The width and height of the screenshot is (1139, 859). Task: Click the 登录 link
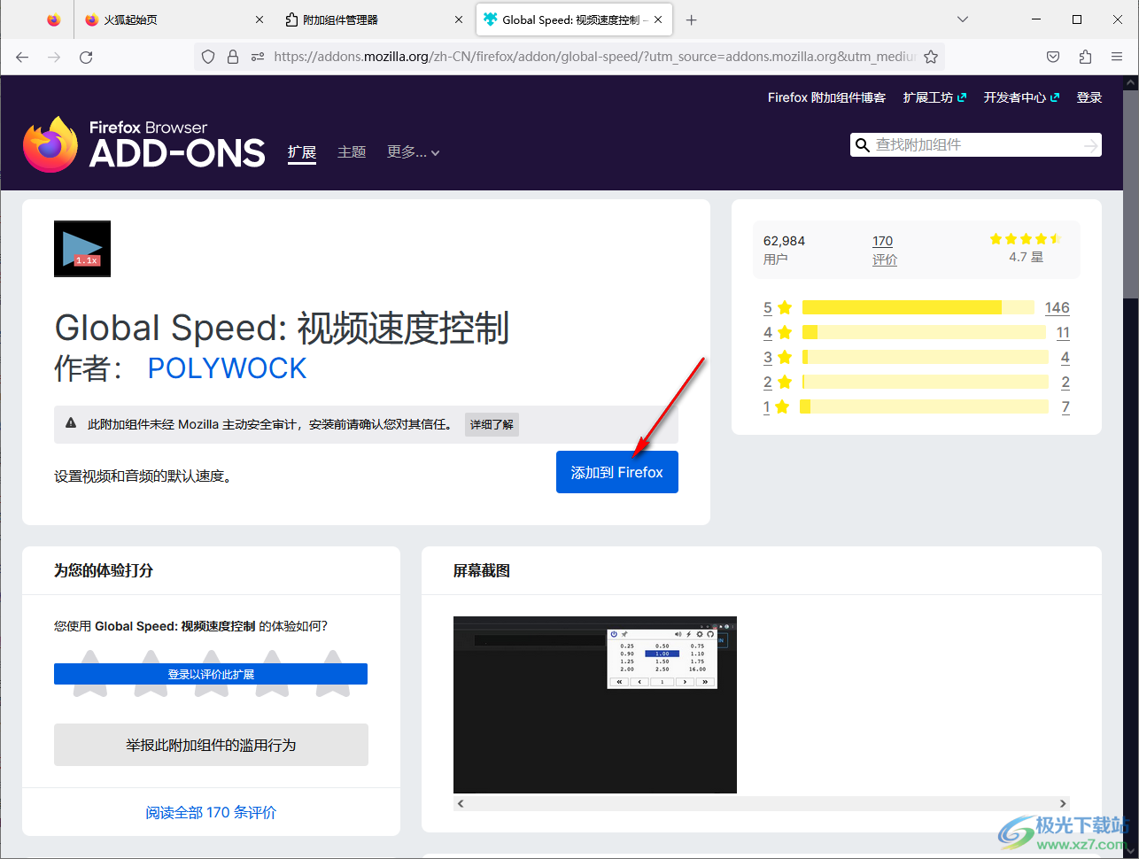[1089, 97]
